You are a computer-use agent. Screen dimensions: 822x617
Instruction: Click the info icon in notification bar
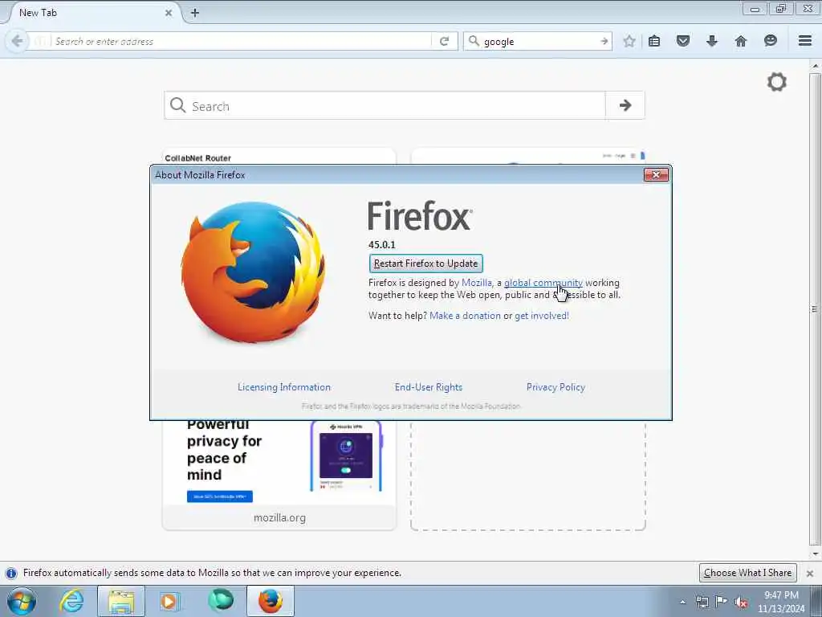(11, 573)
